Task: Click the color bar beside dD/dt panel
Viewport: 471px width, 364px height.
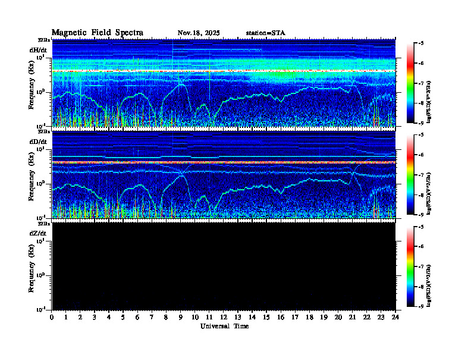Action: point(410,175)
